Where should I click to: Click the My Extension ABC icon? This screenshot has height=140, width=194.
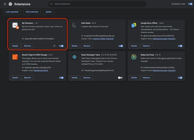coord(15,26)
